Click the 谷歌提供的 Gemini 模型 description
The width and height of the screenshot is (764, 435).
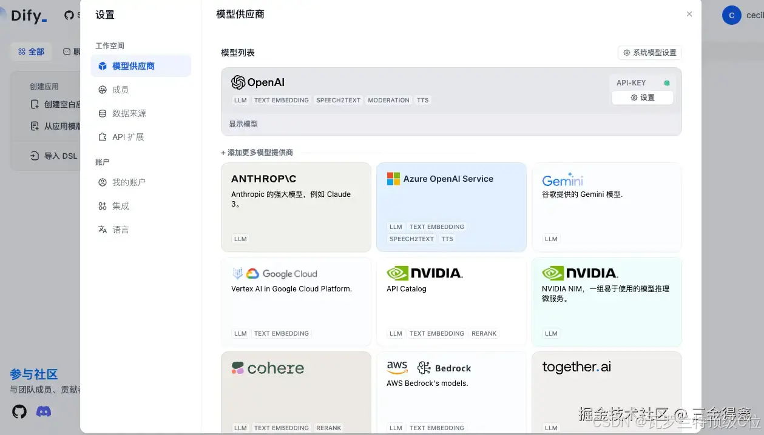coord(583,194)
